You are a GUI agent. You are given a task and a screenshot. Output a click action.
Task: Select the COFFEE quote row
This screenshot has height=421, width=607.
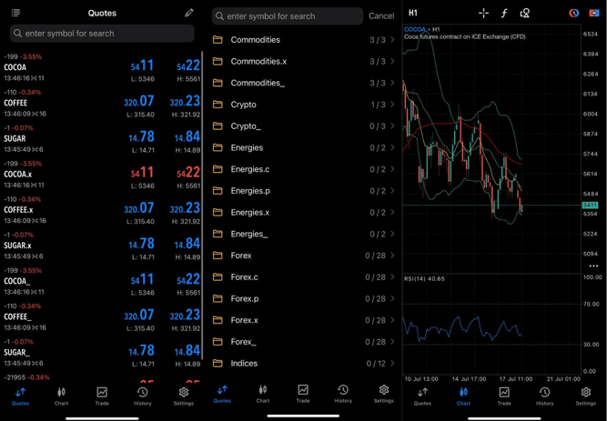tap(102, 104)
